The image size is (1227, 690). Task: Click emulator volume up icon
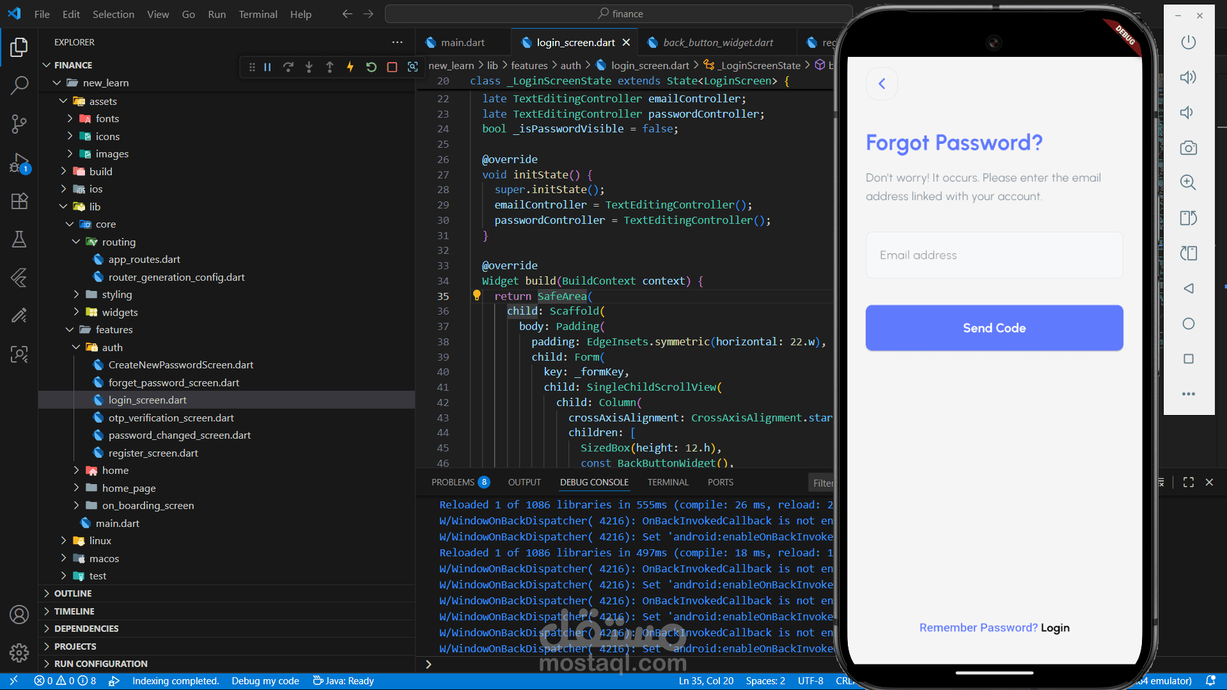[1188, 77]
